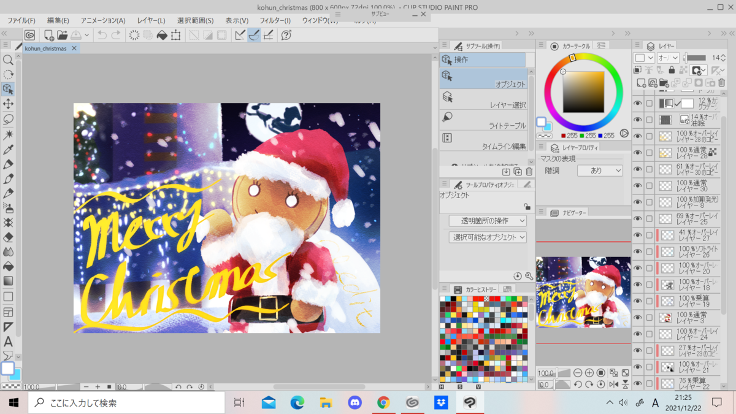The width and height of the screenshot is (736, 414).
Task: Click the Fill icon in command bar
Action: click(x=162, y=35)
